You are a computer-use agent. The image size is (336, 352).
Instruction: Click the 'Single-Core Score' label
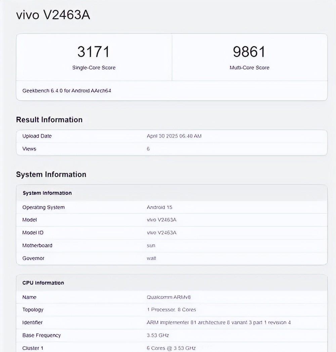pyautogui.click(x=94, y=67)
